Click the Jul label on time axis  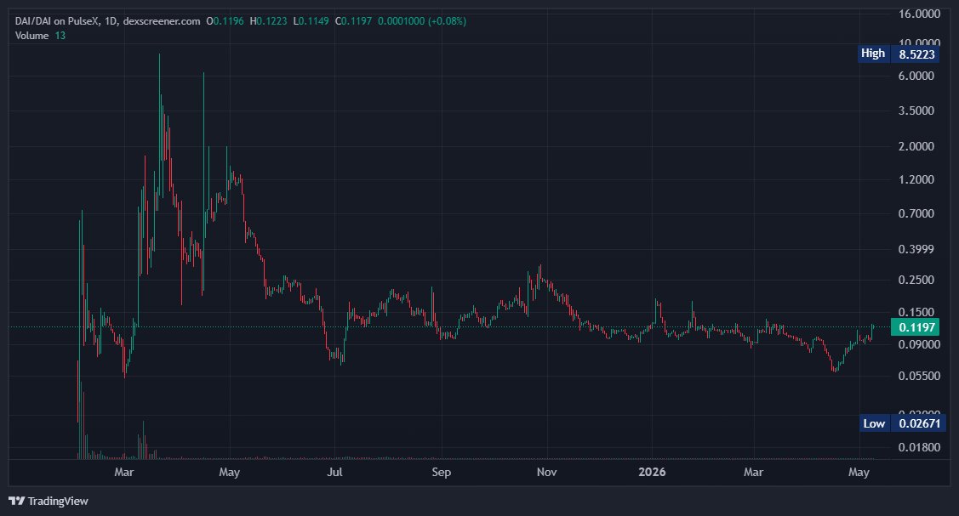pos(334,472)
